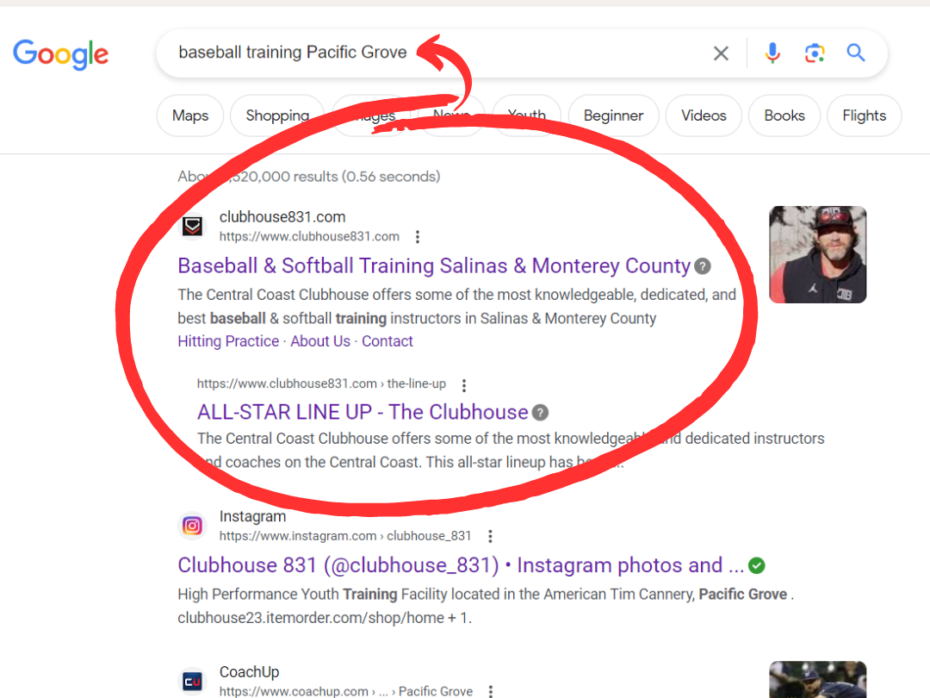
Task: Switch to the Beginner filter
Action: tap(613, 115)
